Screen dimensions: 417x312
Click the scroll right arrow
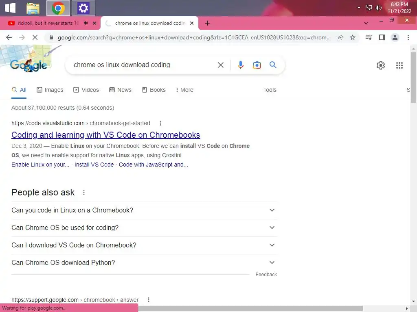(x=407, y=309)
